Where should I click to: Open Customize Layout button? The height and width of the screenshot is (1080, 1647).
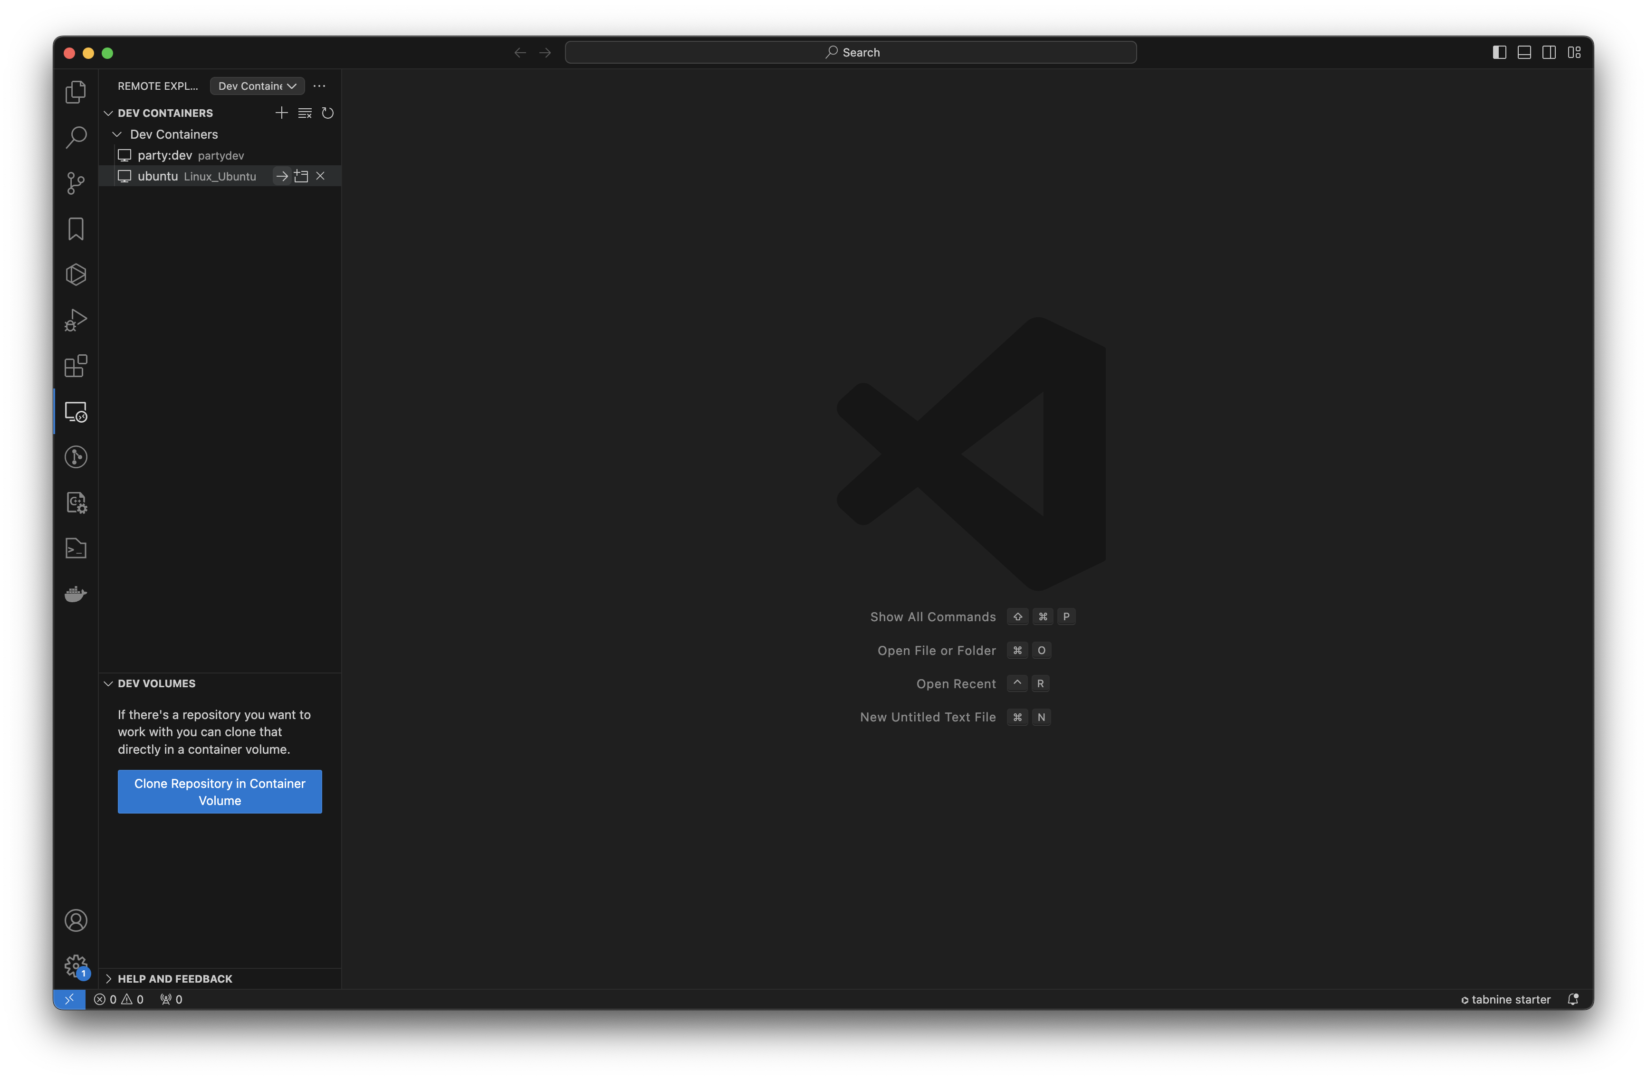pos(1574,53)
